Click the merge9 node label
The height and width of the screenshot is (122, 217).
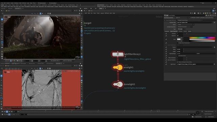[87, 23]
